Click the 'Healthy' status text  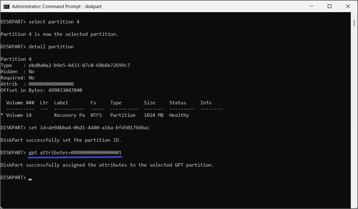coord(179,115)
